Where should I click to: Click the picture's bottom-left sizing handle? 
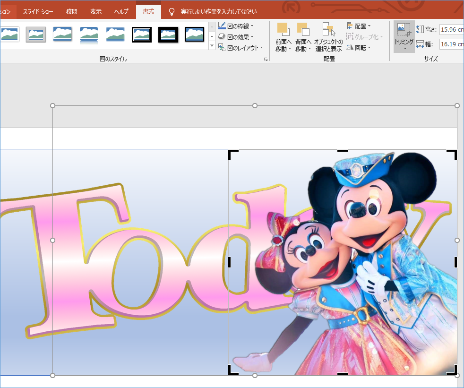click(x=52, y=376)
